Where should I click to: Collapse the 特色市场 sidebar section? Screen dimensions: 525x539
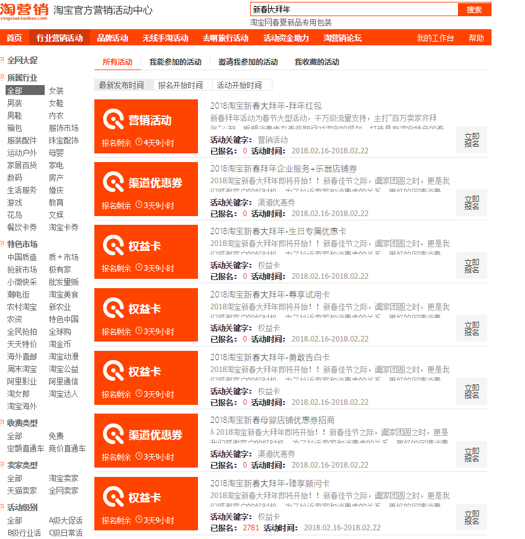click(2, 243)
